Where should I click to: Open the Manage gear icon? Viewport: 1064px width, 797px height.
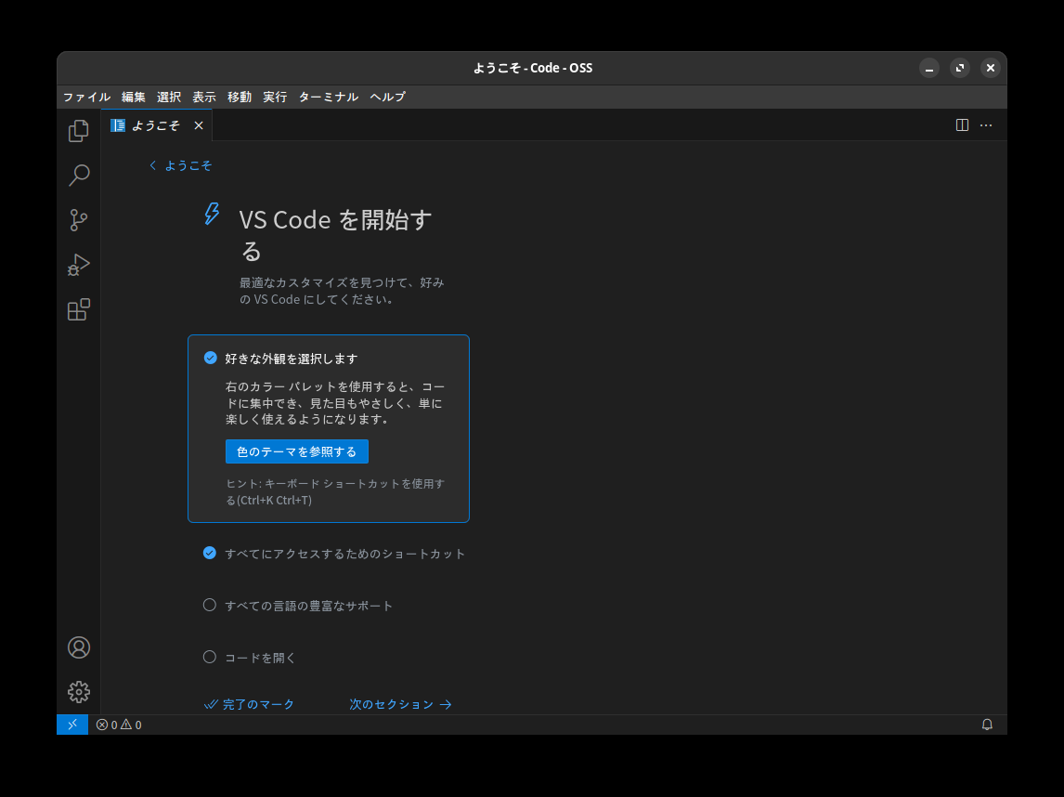79,692
